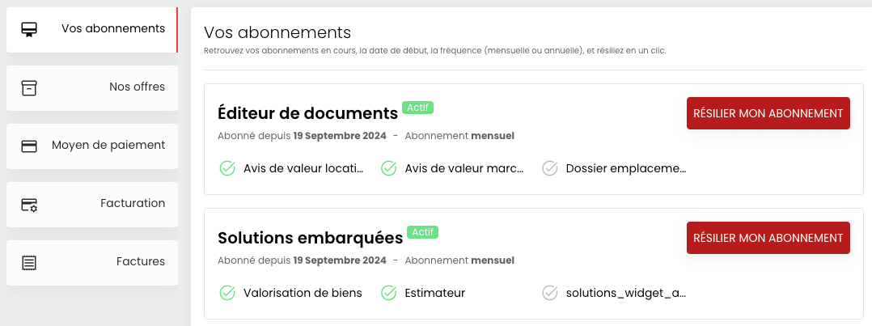The width and height of the screenshot is (872, 326).
Task: Click Abonnement mensuel text in Solutions embarquées
Action: coord(459,260)
